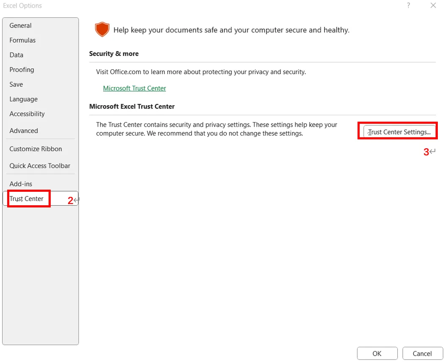445x362 pixels.
Task: Click the Help question mark icon
Action: (x=409, y=5)
